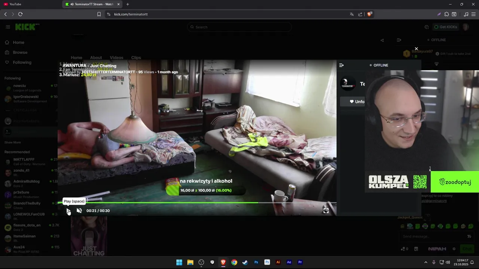The image size is (479, 269).
Task: Open the channel shop icon below chat
Action: (416, 249)
